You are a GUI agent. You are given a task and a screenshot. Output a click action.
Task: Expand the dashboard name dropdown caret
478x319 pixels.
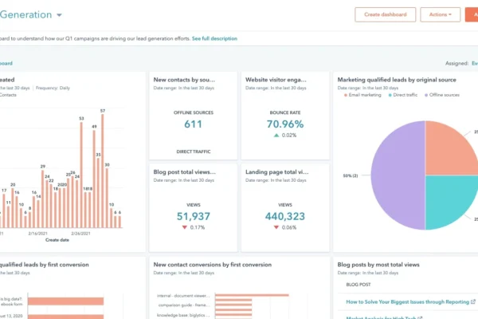60,15
